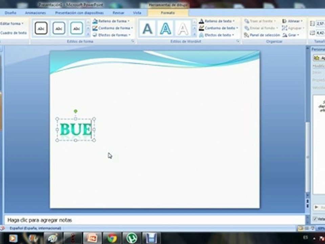Screen dimensions: 325x244
Task: Click the notes field Haga clic para agregar notas
Action: pyautogui.click(x=154, y=220)
